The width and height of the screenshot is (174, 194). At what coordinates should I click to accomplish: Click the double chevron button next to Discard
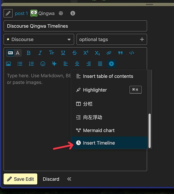point(69,179)
